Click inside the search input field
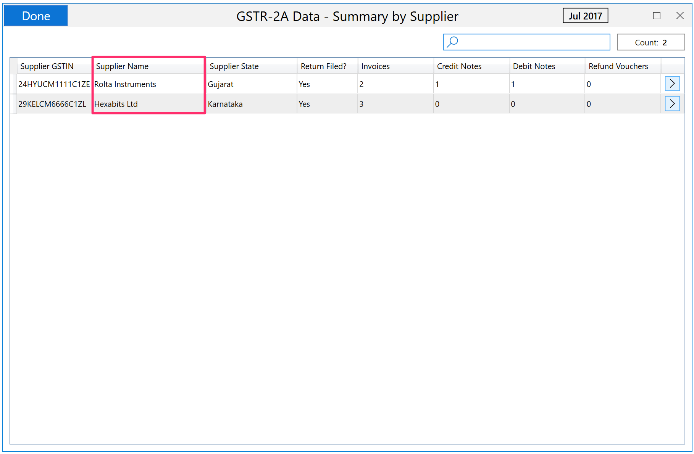The image size is (694, 454). pos(534,42)
